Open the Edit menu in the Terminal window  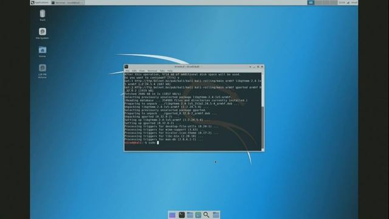(134, 71)
